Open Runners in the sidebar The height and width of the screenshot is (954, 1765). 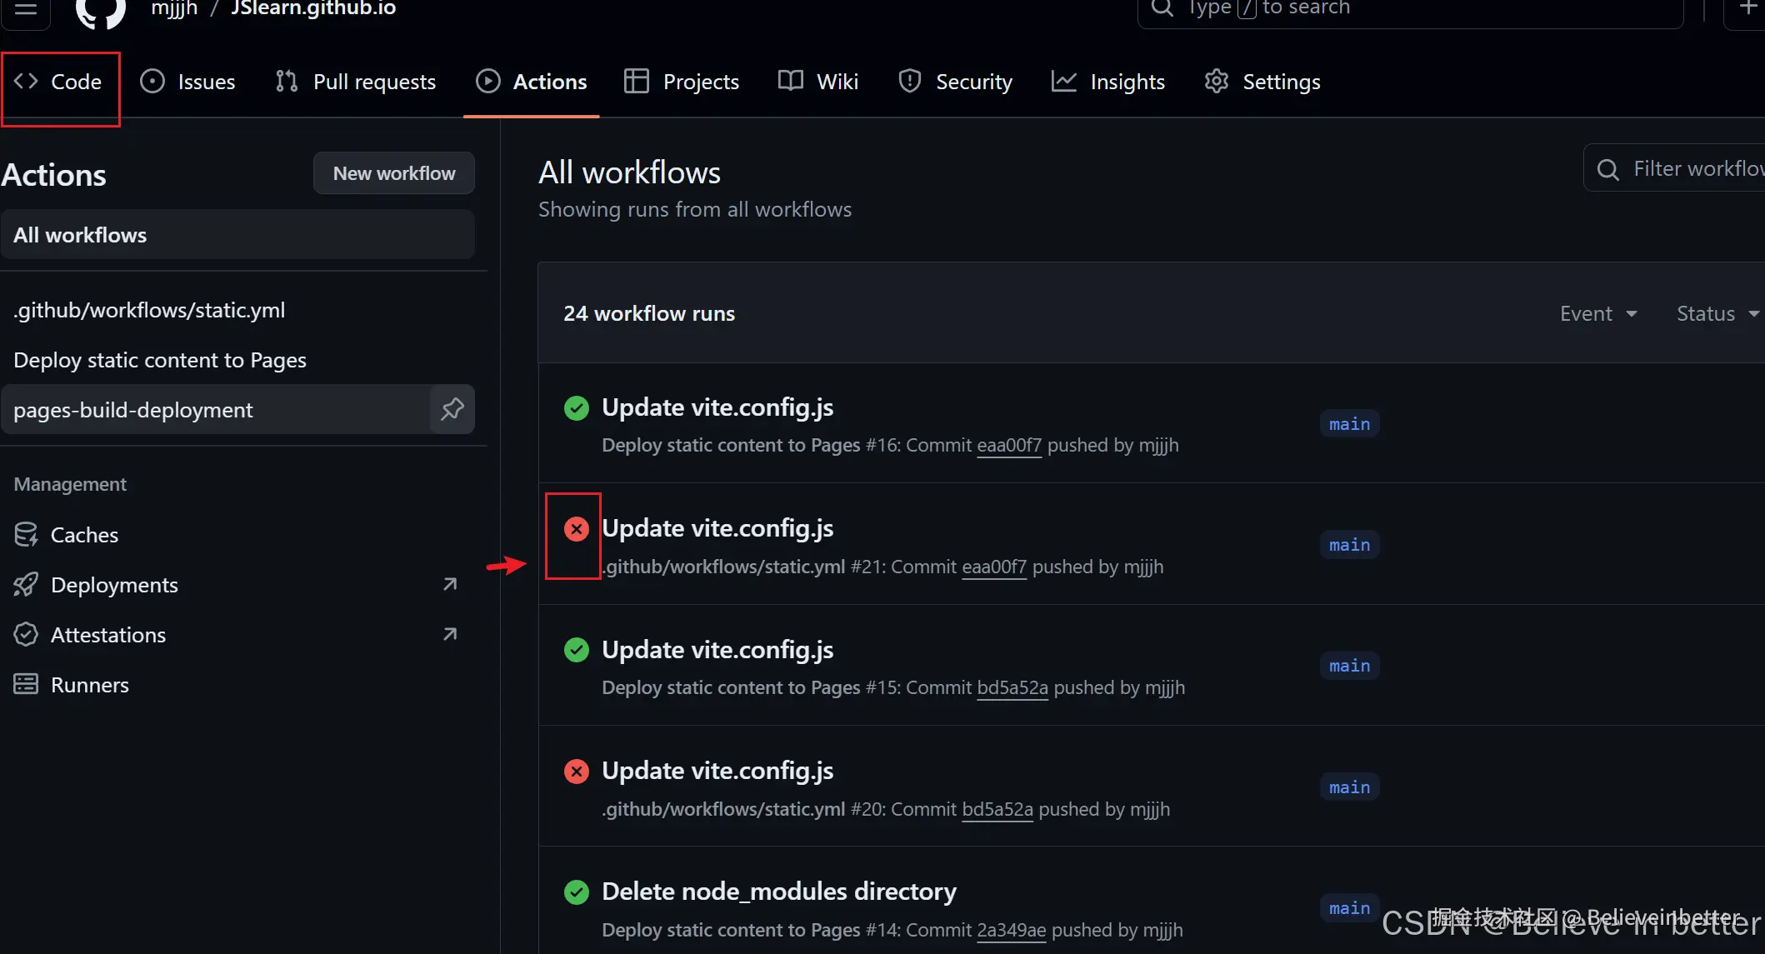89,685
